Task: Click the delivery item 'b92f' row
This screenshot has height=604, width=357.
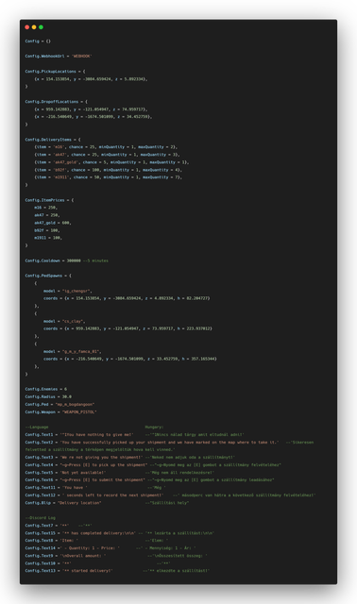Action: coord(108,170)
